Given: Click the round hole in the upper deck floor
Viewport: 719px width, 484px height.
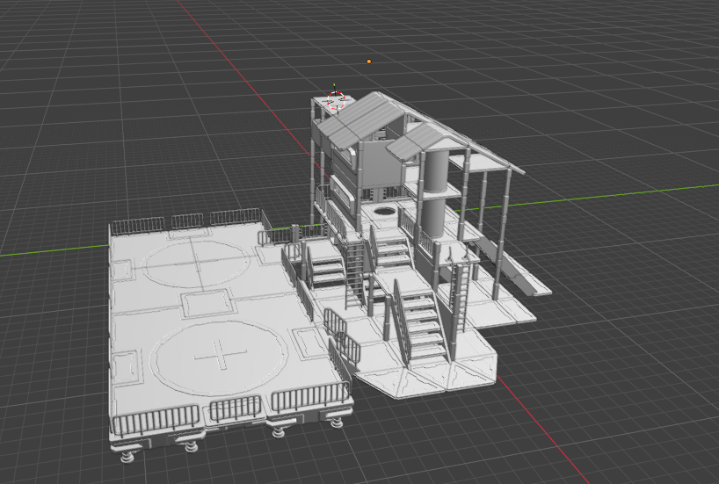Looking at the screenshot, I should click(384, 212).
